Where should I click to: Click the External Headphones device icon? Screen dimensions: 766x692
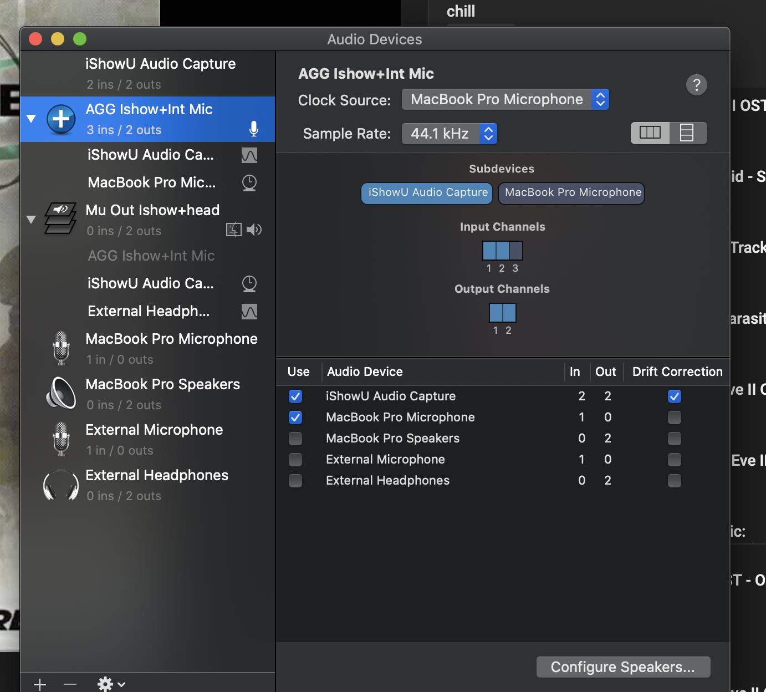pyautogui.click(x=61, y=485)
